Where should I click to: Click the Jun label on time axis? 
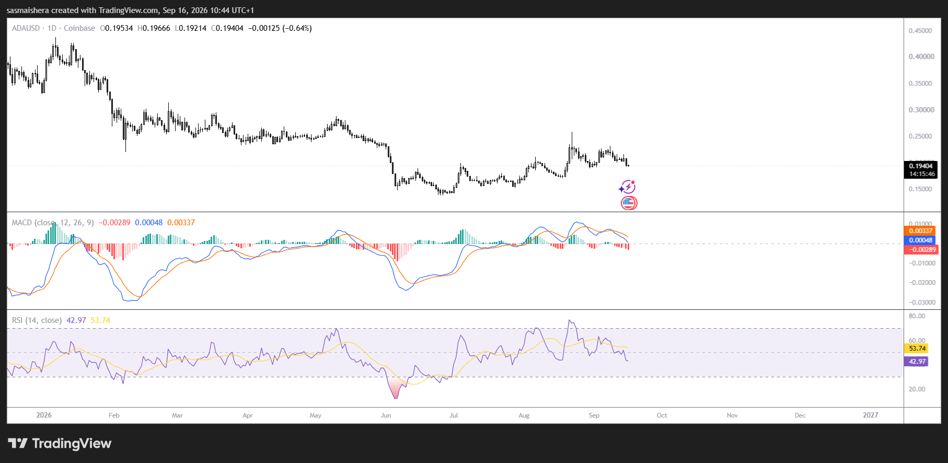tap(386, 415)
